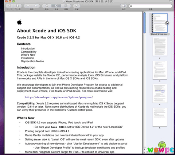Click the bold "Compatibility:" label
The height and width of the screenshot is (155, 175).
coord(26,103)
